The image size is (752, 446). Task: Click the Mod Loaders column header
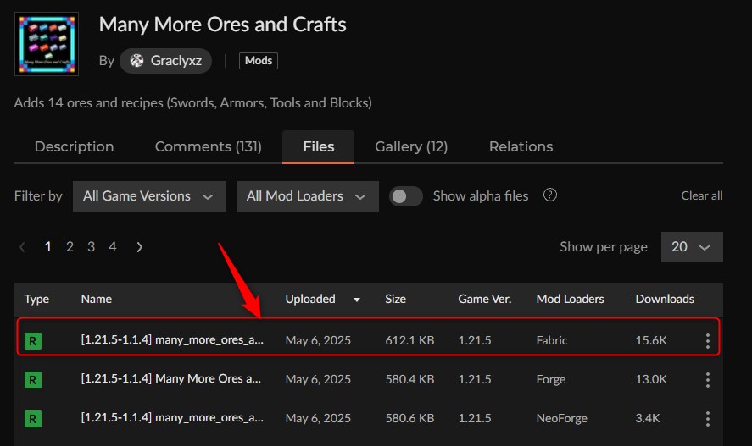coord(570,299)
